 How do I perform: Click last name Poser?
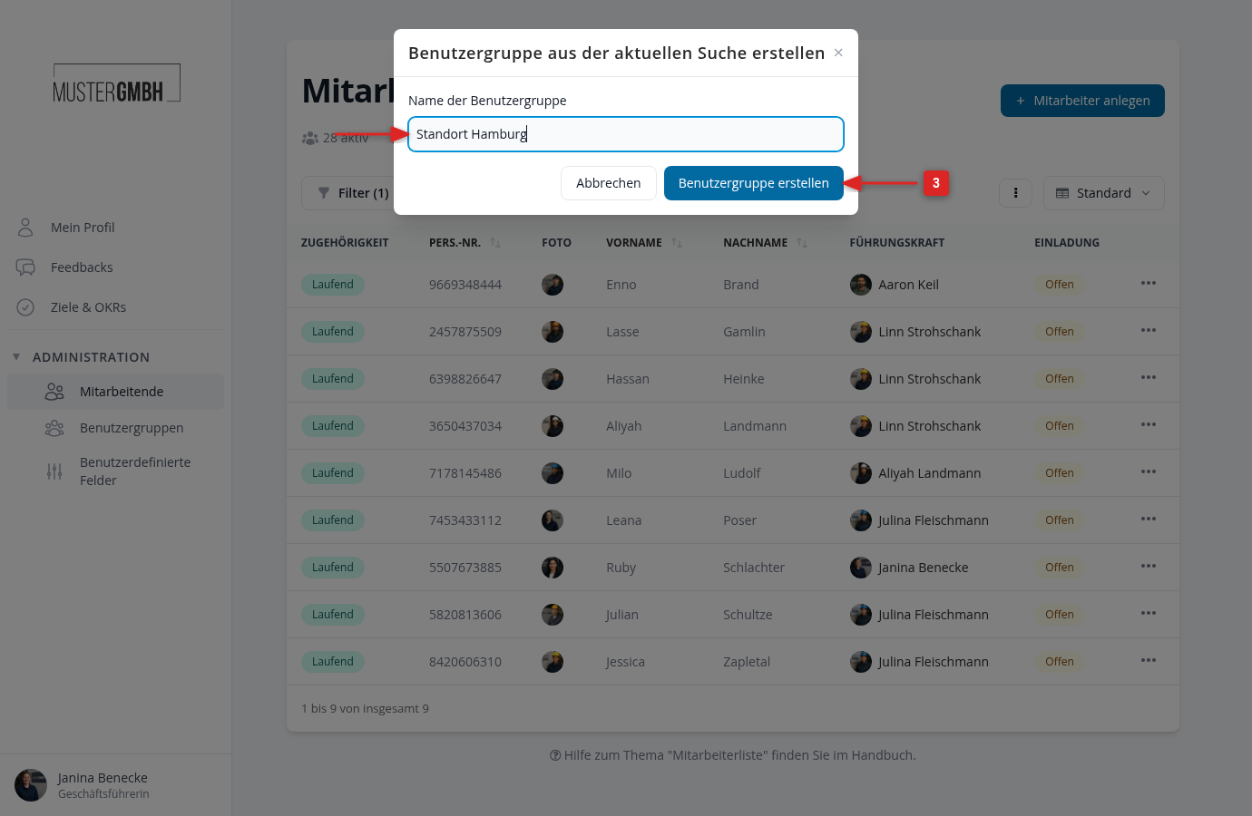pos(739,520)
